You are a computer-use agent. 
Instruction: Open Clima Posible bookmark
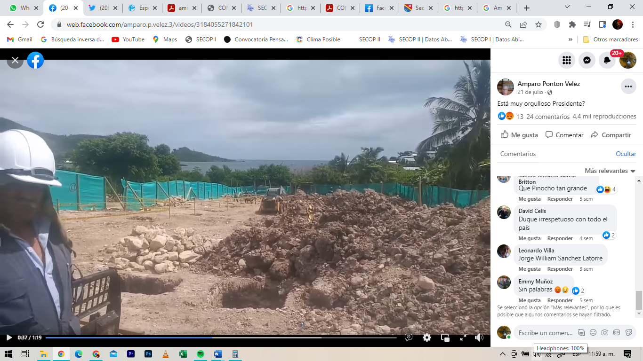click(x=318, y=39)
